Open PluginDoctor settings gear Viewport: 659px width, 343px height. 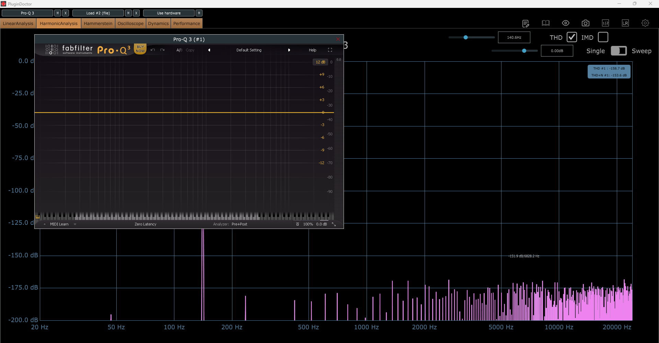(645, 23)
